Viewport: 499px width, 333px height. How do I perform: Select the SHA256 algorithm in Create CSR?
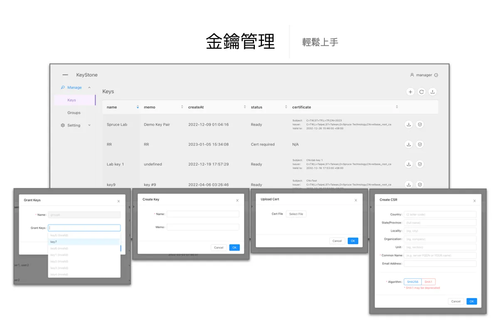click(x=413, y=281)
